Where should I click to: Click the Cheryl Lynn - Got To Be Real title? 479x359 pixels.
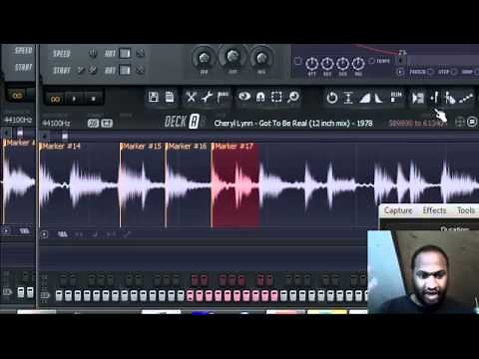tap(293, 124)
